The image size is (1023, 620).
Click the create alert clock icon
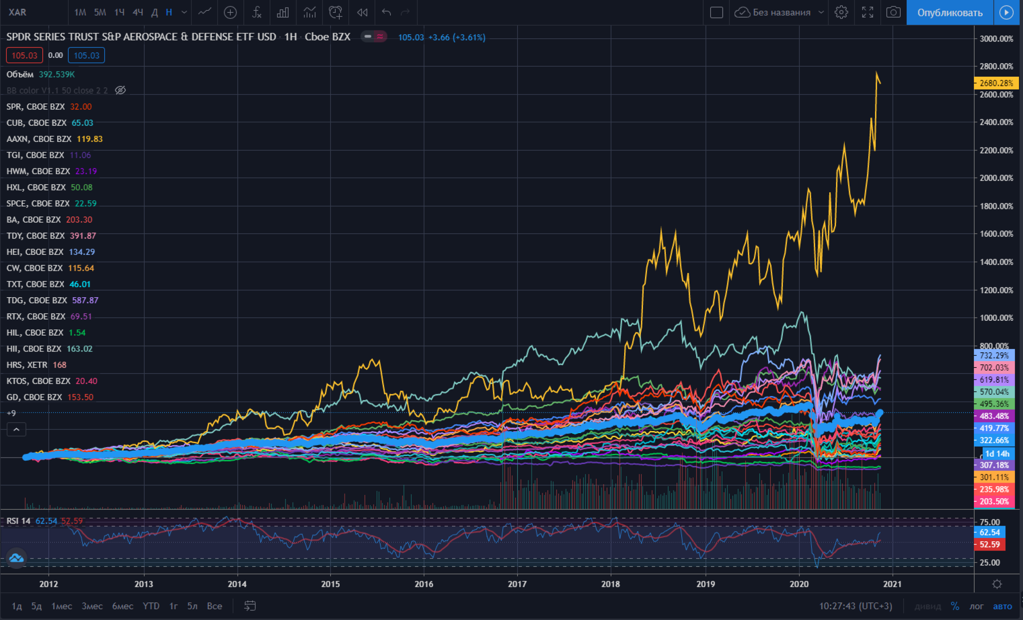tap(335, 12)
